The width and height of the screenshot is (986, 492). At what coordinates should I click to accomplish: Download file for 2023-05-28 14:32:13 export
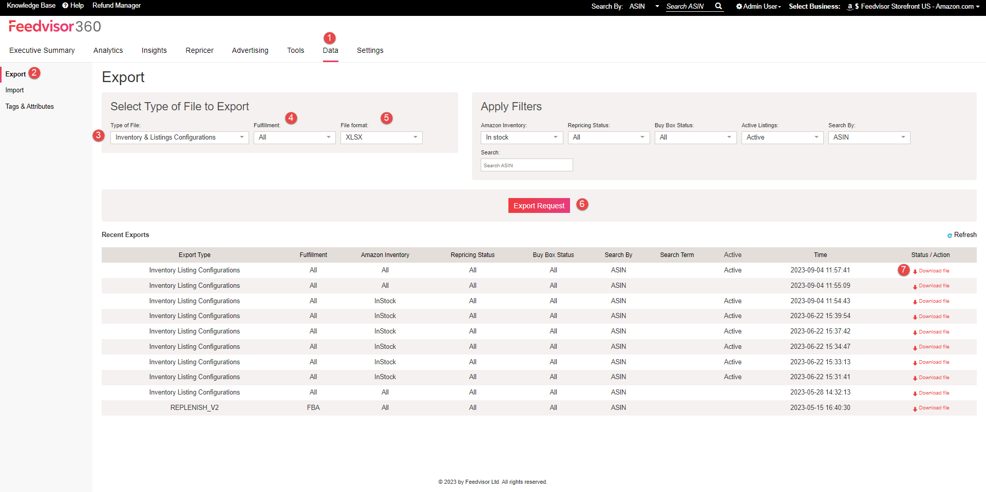[x=931, y=393]
